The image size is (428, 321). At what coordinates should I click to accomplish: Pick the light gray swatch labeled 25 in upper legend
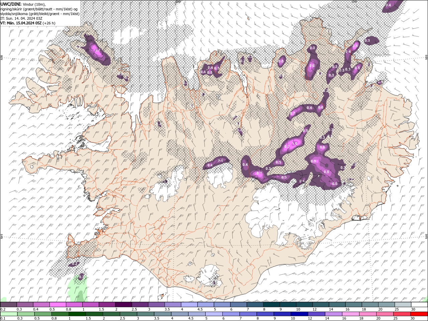(403, 305)
